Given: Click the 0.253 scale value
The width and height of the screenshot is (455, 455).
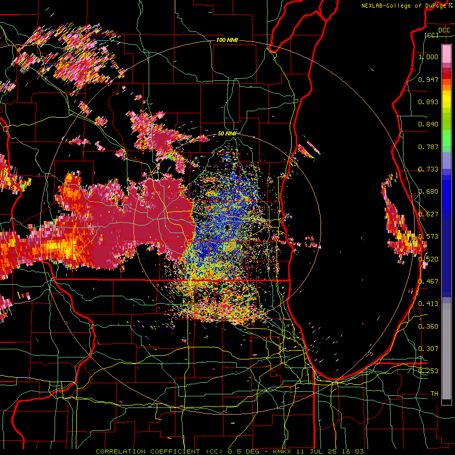Looking at the screenshot, I should pyautogui.click(x=428, y=371).
